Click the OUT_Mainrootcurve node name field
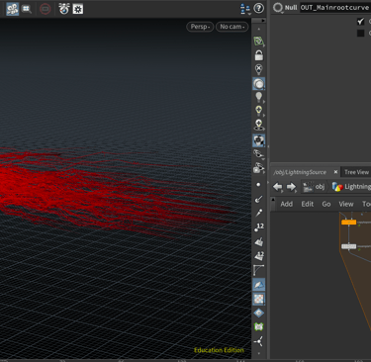 point(335,8)
